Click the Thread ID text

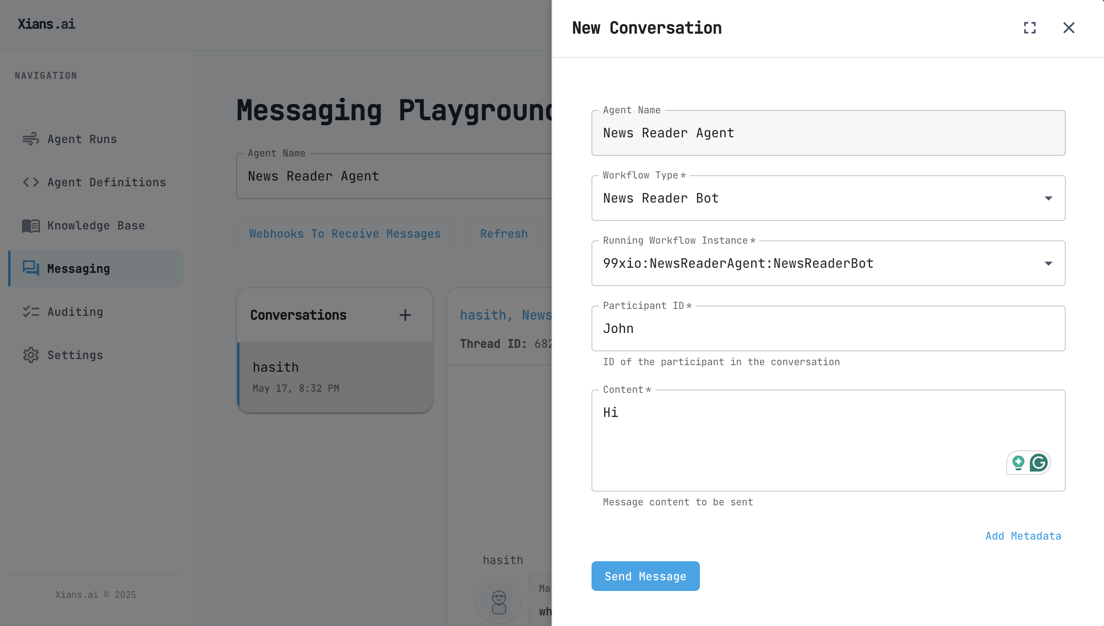click(x=506, y=344)
